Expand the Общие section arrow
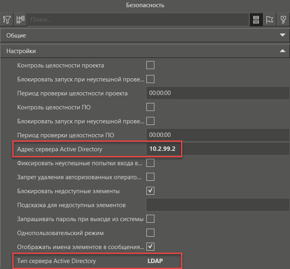Screen dimensions: 290x269 (283, 35)
